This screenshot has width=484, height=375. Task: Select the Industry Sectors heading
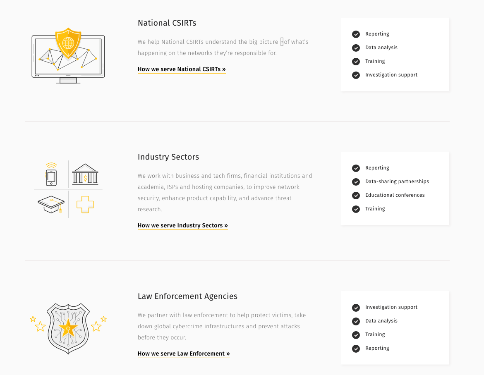[168, 157]
